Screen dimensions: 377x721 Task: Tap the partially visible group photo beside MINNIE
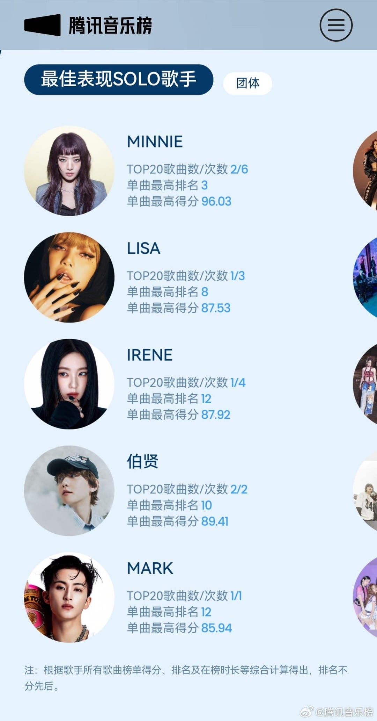(x=365, y=171)
